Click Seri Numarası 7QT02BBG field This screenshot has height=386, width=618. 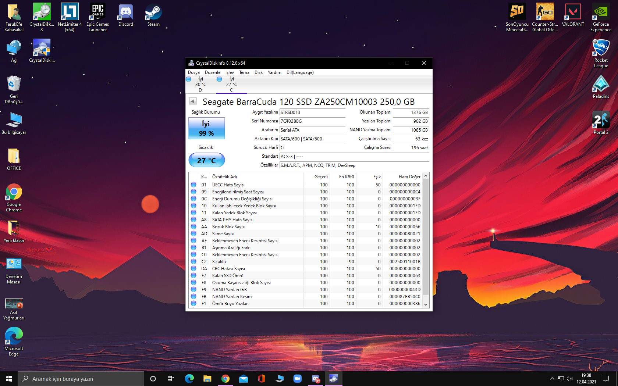312,121
